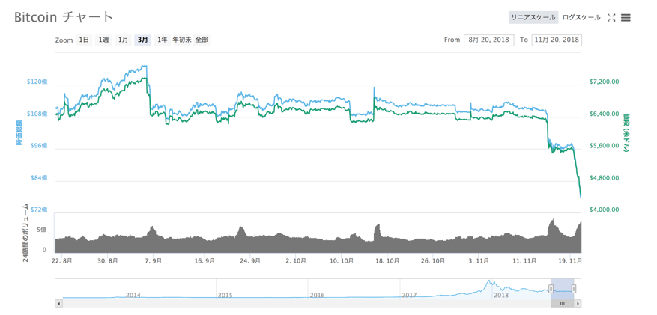Click the Bitcoin チャート title
This screenshot has width=657, height=315.
tap(64, 17)
